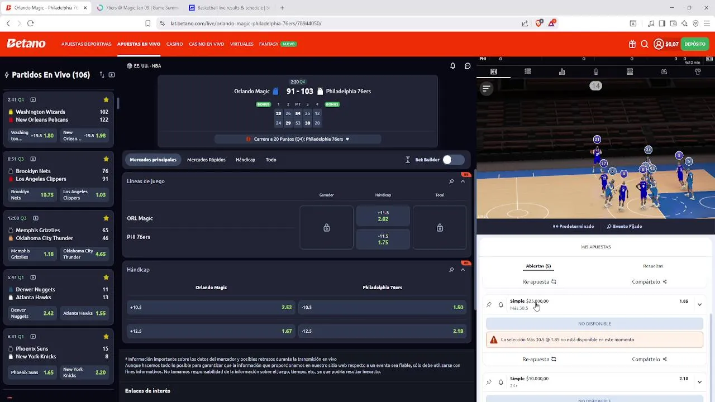Open the jersey lineups icon in tracker

tap(698, 71)
